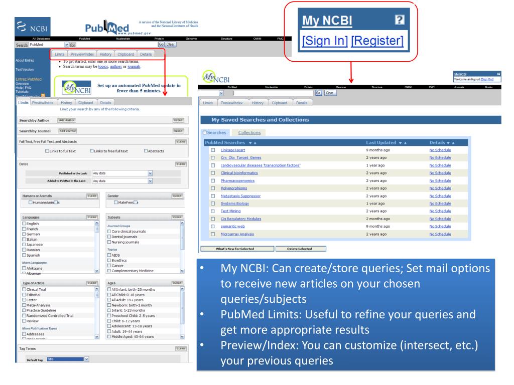Clear the Tag Terms section
The height and width of the screenshot is (385, 514).
[x=181, y=348]
